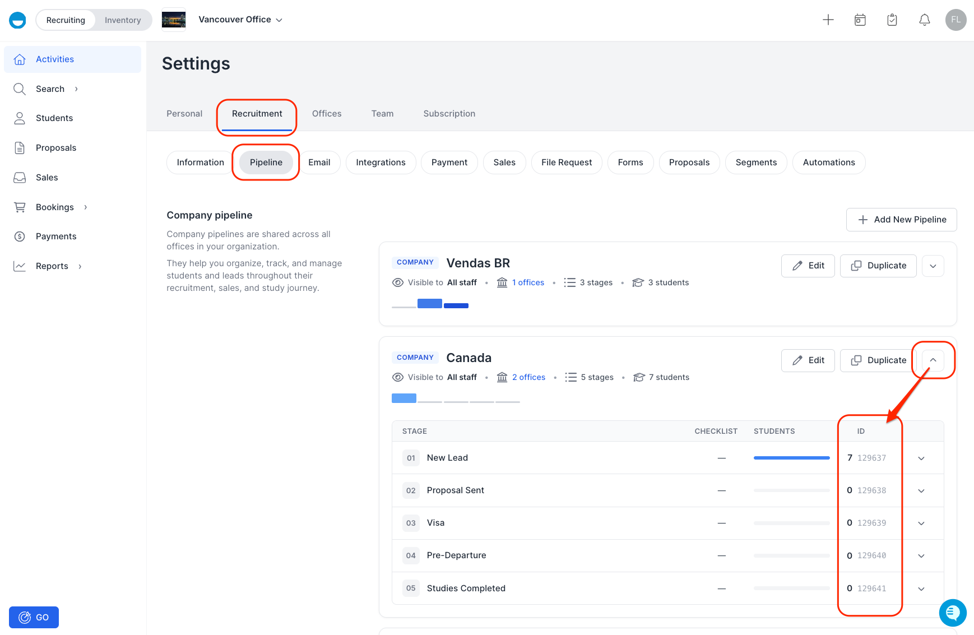Expand the New Lead stage row
The height and width of the screenshot is (635, 974).
[921, 458]
